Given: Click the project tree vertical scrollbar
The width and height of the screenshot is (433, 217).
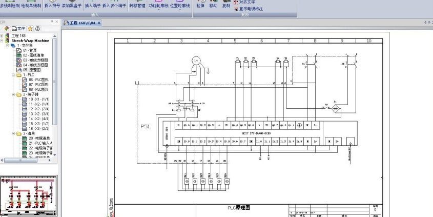Looking at the screenshot, I should pyautogui.click(x=55, y=82).
